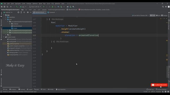The width and height of the screenshot is (170, 95).
Task: Open the Refactor menu
Action: click(x=35, y=3)
